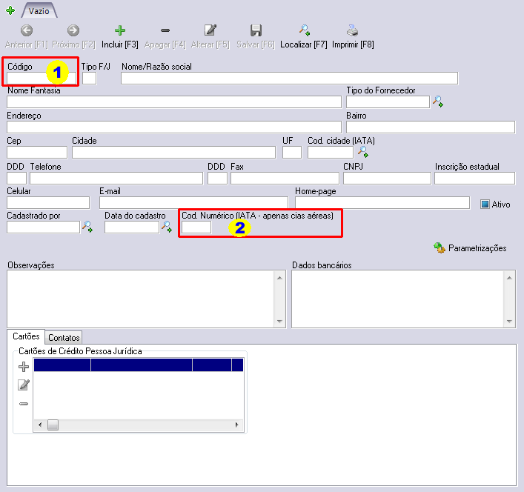
Task: Click Imprimir [F8] printer icon
Action: pos(353,30)
